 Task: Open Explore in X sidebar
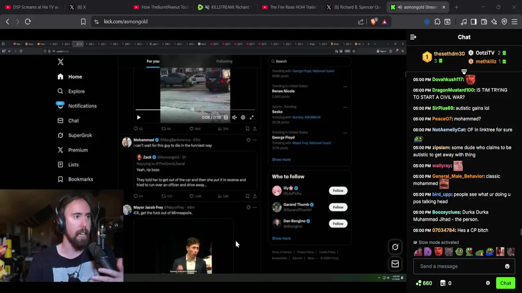pos(71,92)
